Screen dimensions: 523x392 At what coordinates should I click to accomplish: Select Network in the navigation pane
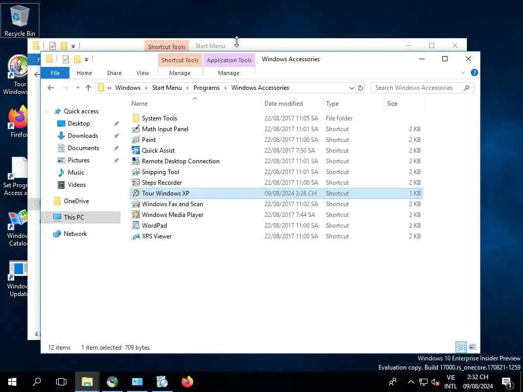click(x=75, y=234)
